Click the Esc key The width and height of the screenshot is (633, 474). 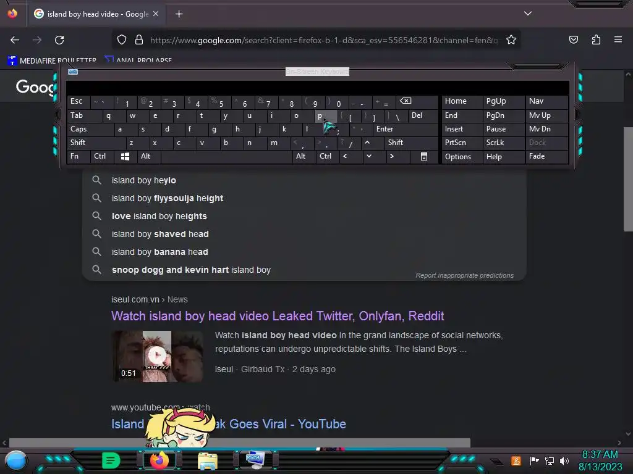click(79, 102)
